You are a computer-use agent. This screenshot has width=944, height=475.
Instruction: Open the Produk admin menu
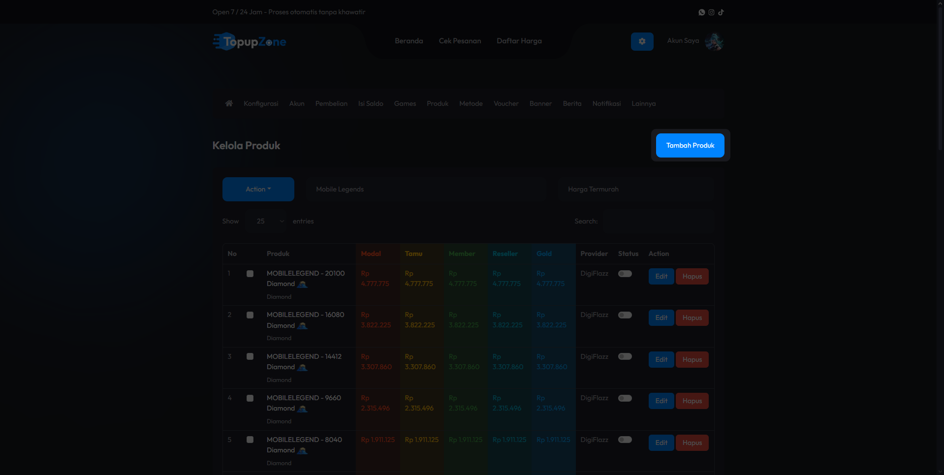coord(438,103)
